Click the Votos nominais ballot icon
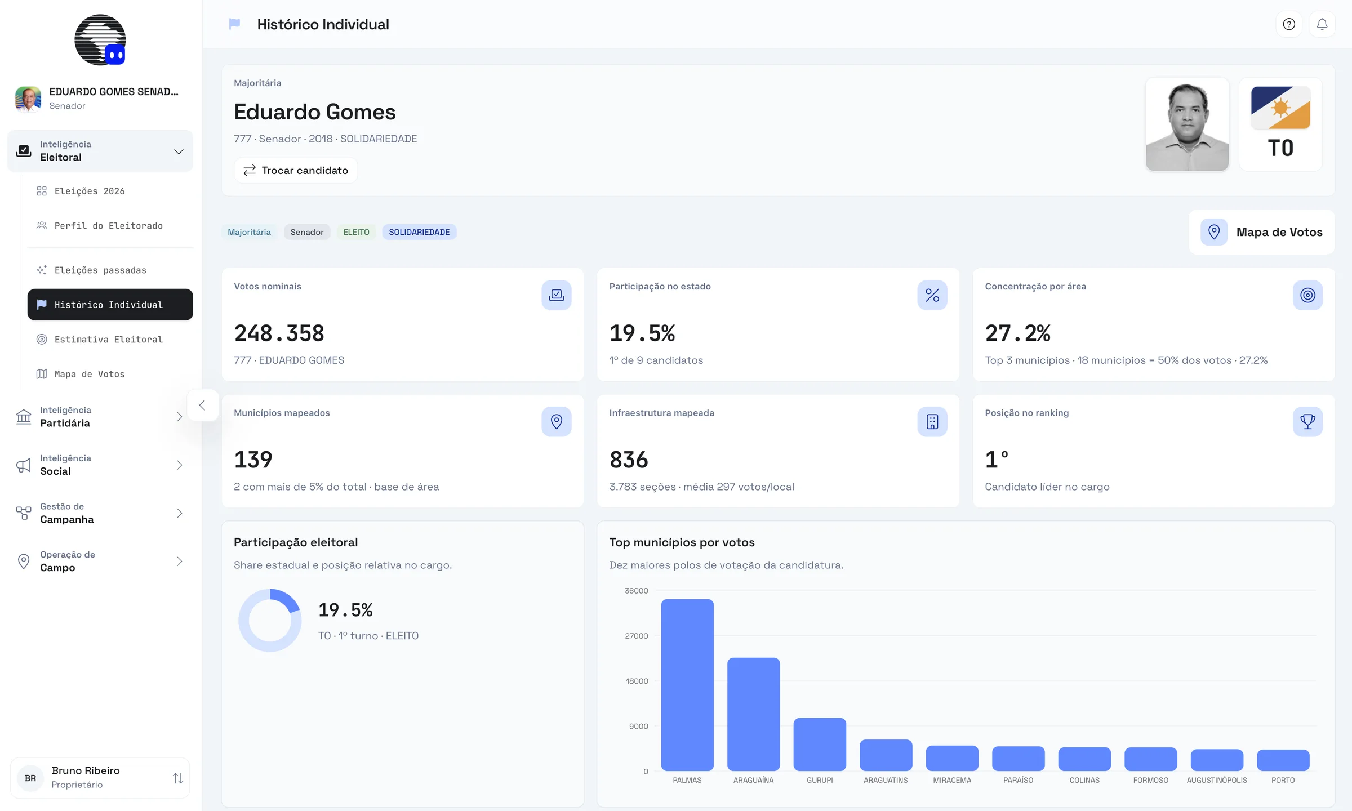The height and width of the screenshot is (811, 1352). click(x=557, y=295)
